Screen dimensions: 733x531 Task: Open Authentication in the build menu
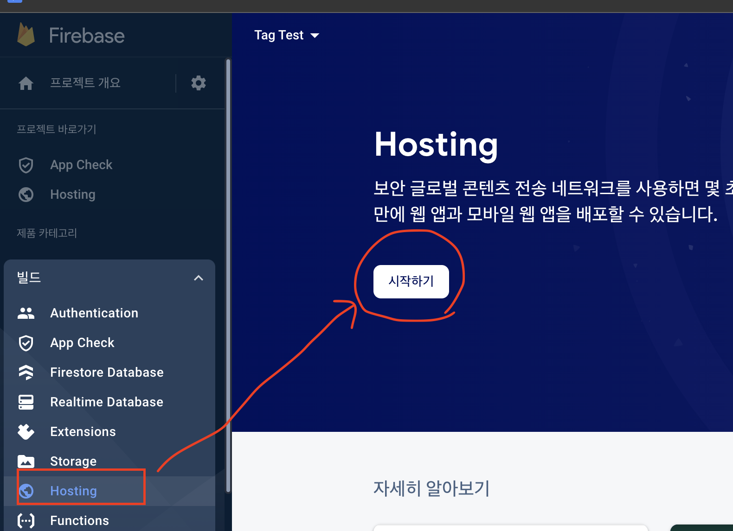click(x=94, y=313)
